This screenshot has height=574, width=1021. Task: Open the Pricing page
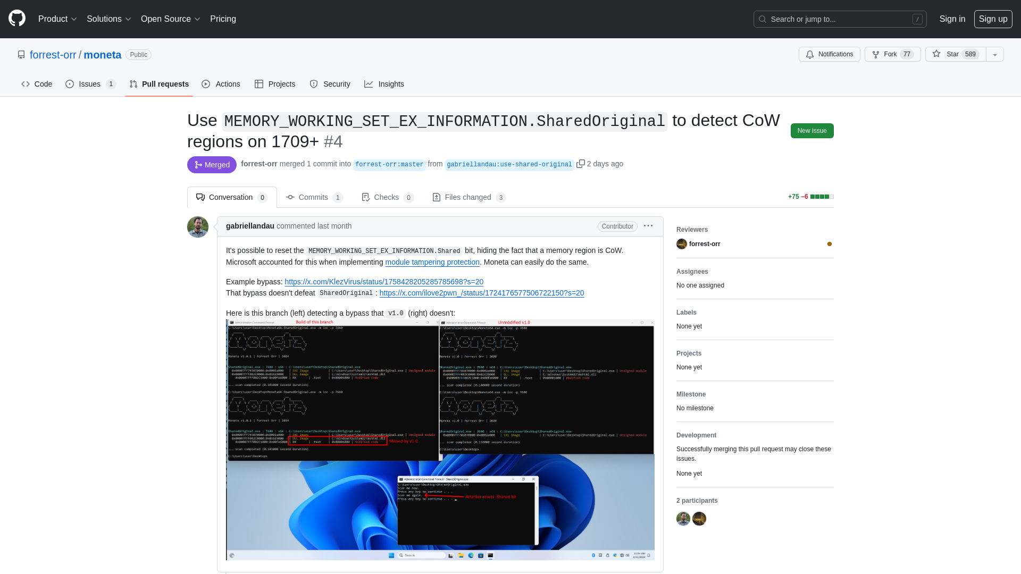click(x=223, y=19)
